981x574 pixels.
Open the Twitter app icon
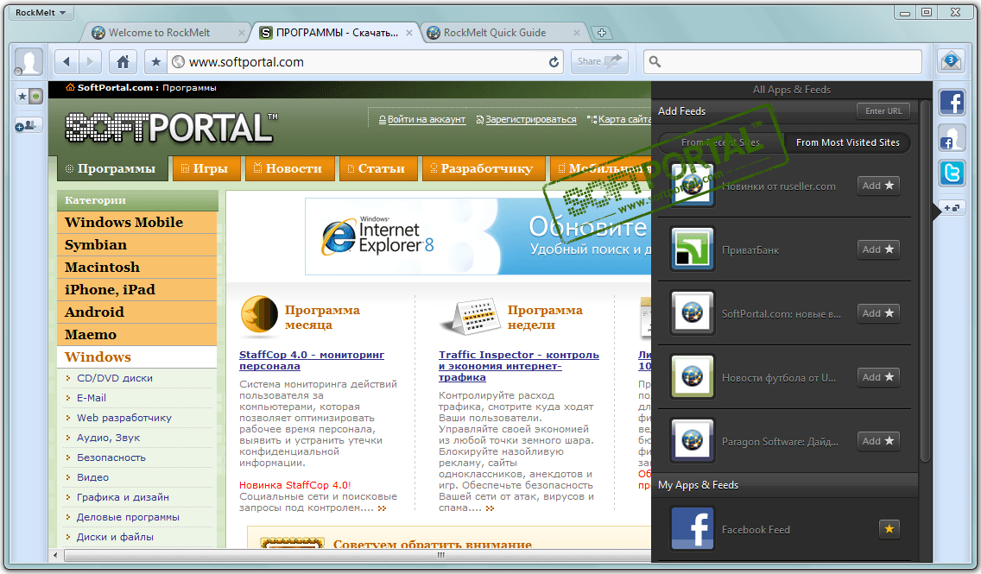(952, 173)
